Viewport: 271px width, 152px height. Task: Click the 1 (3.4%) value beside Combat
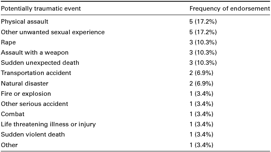(201, 114)
